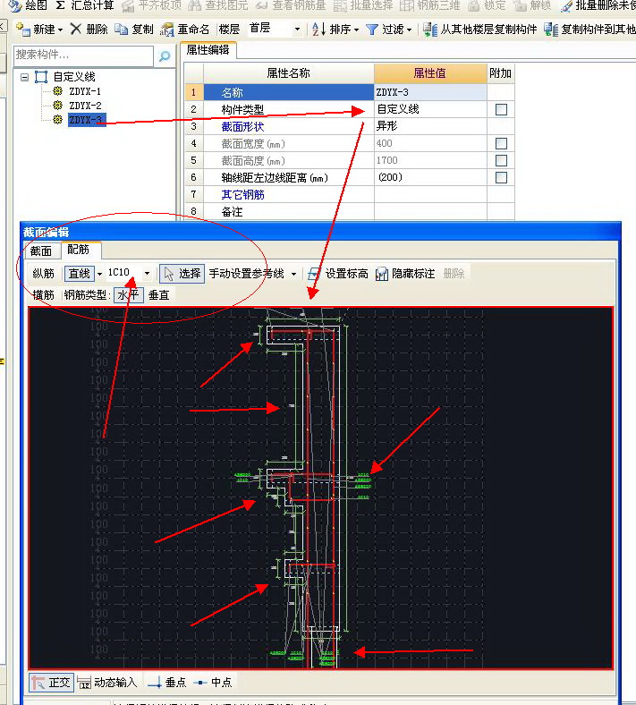Select the 属性编辑 tab
The height and width of the screenshot is (705, 636).
point(208,50)
